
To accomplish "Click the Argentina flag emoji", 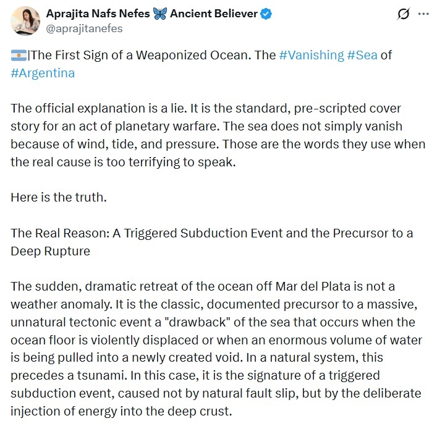I will pyautogui.click(x=19, y=55).
